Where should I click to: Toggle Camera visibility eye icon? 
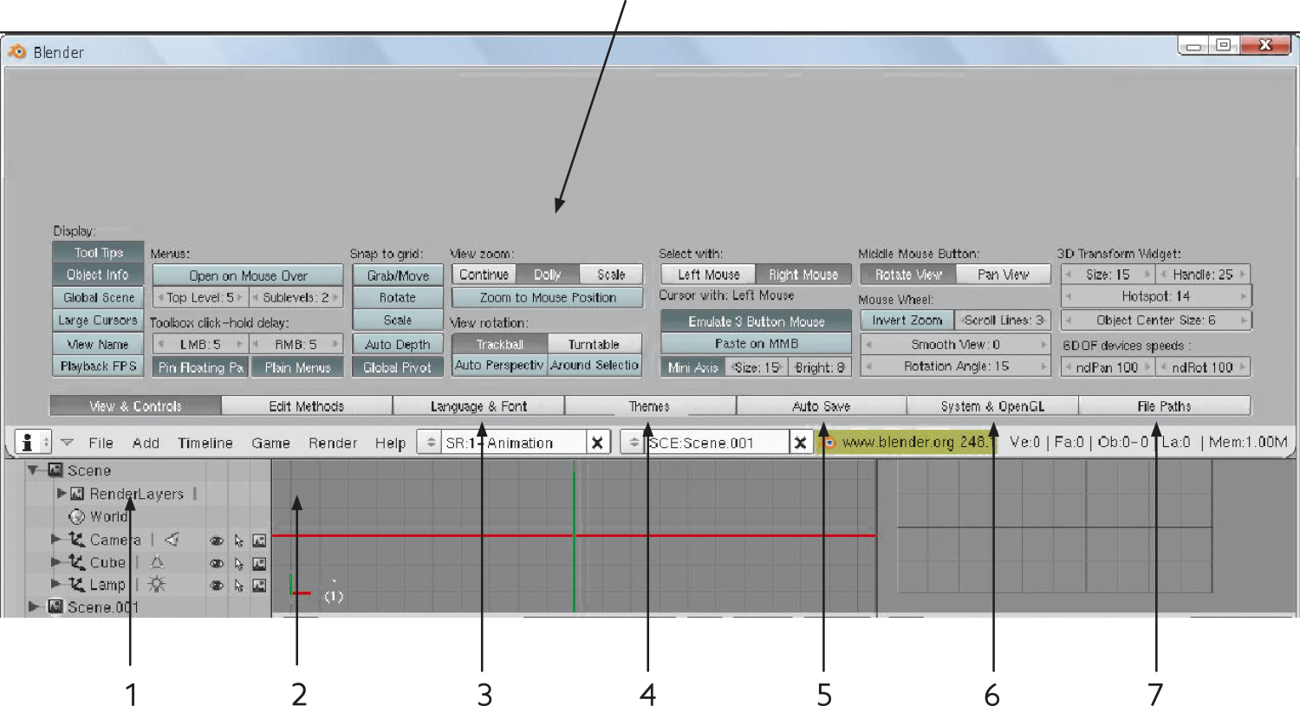tap(217, 540)
